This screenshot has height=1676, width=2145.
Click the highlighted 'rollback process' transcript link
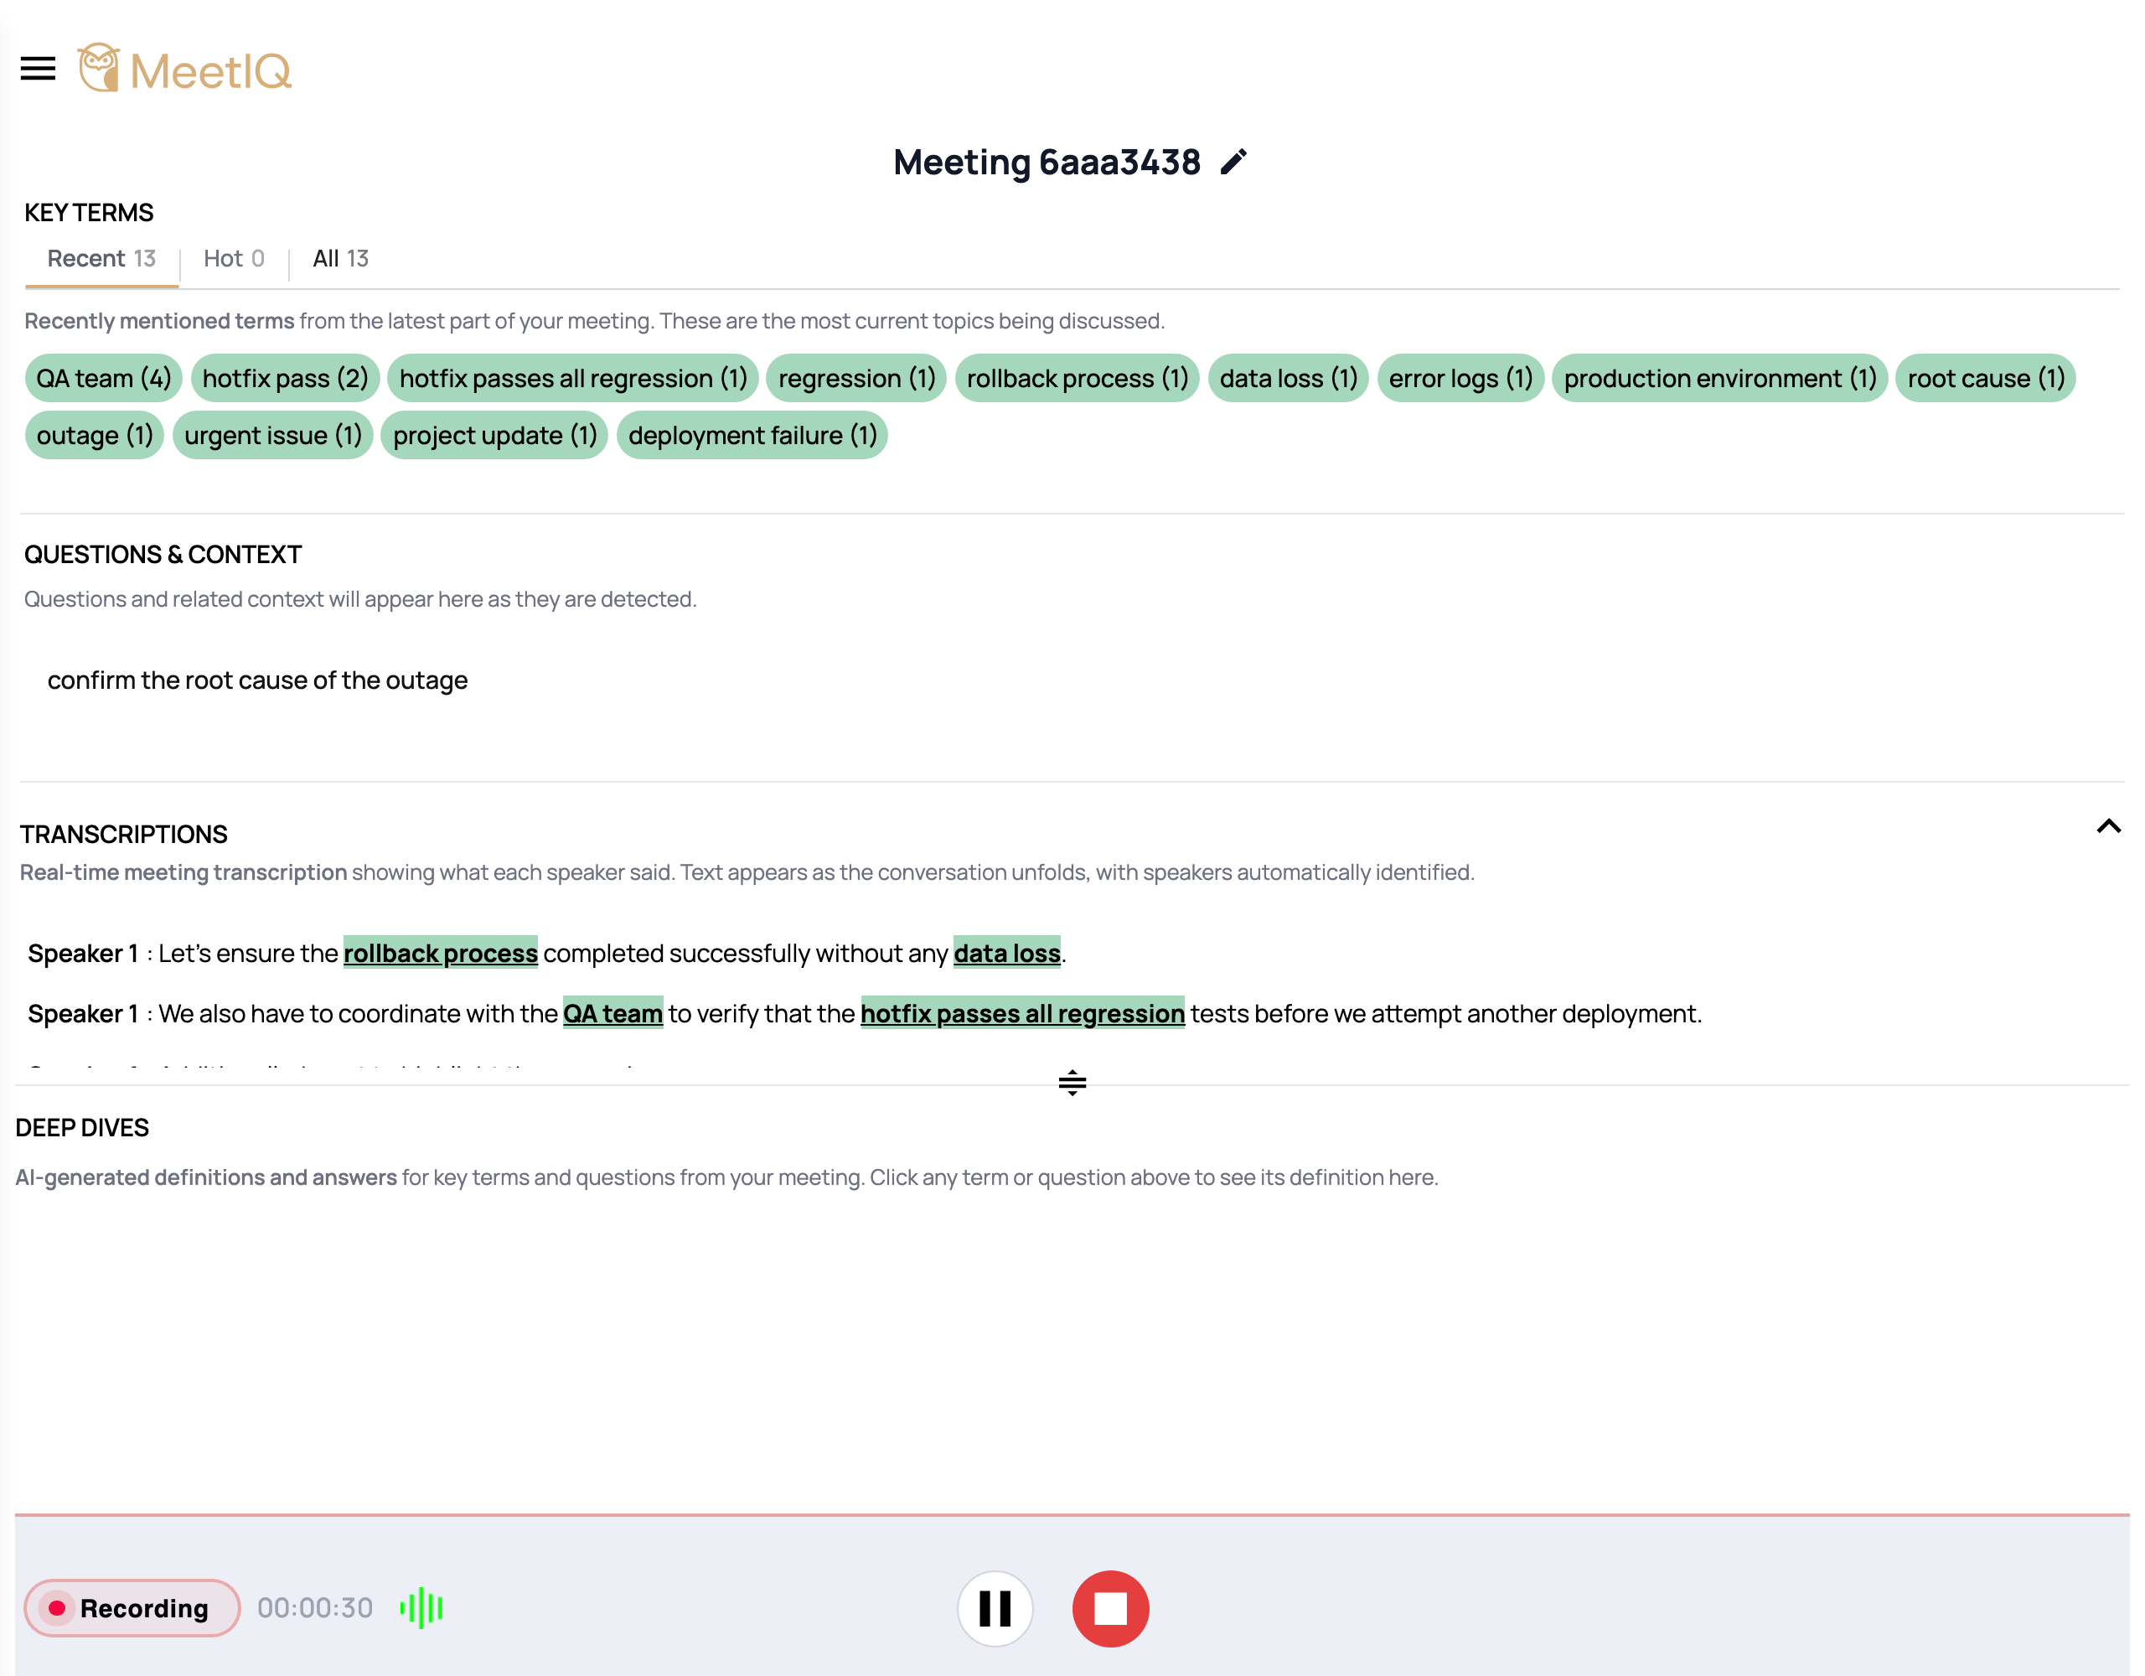[440, 953]
